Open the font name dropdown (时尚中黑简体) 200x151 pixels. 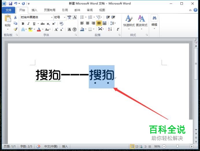[x=52, y=17]
